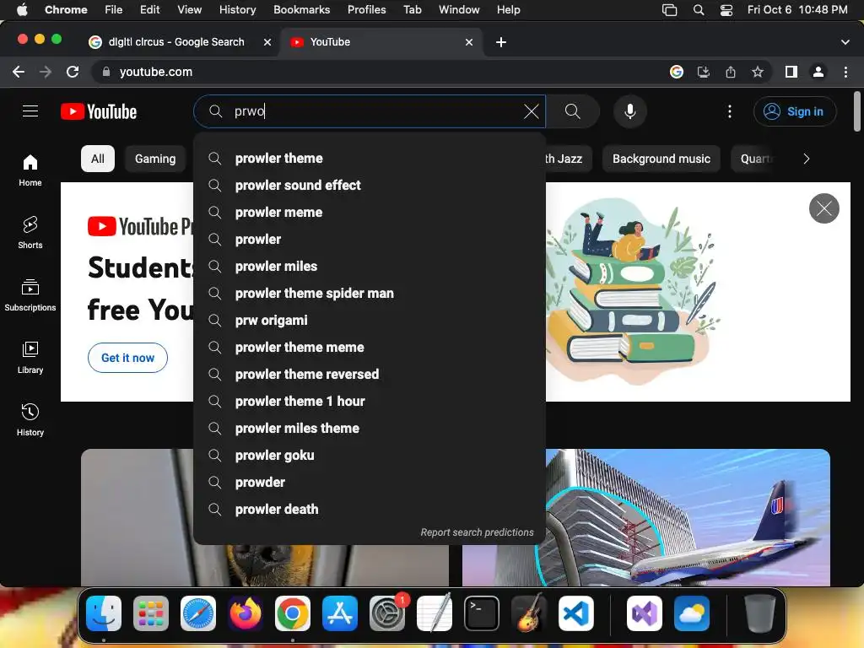
Task: Dismiss the YouTube Premium student banner
Action: (823, 208)
